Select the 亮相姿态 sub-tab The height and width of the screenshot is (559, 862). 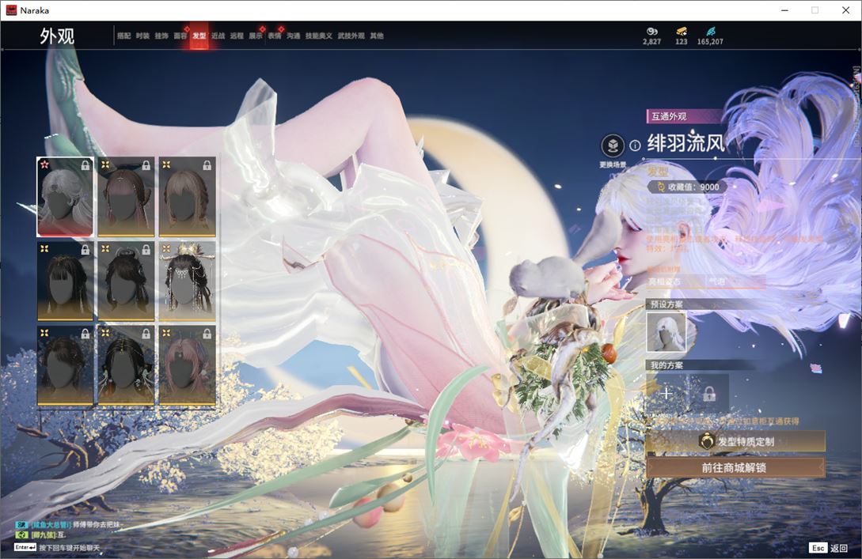click(x=675, y=281)
